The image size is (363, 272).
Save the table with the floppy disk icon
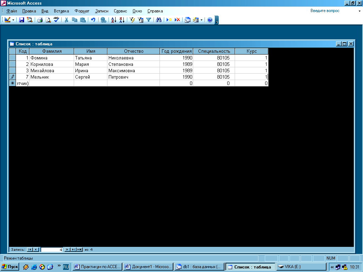[22, 20]
